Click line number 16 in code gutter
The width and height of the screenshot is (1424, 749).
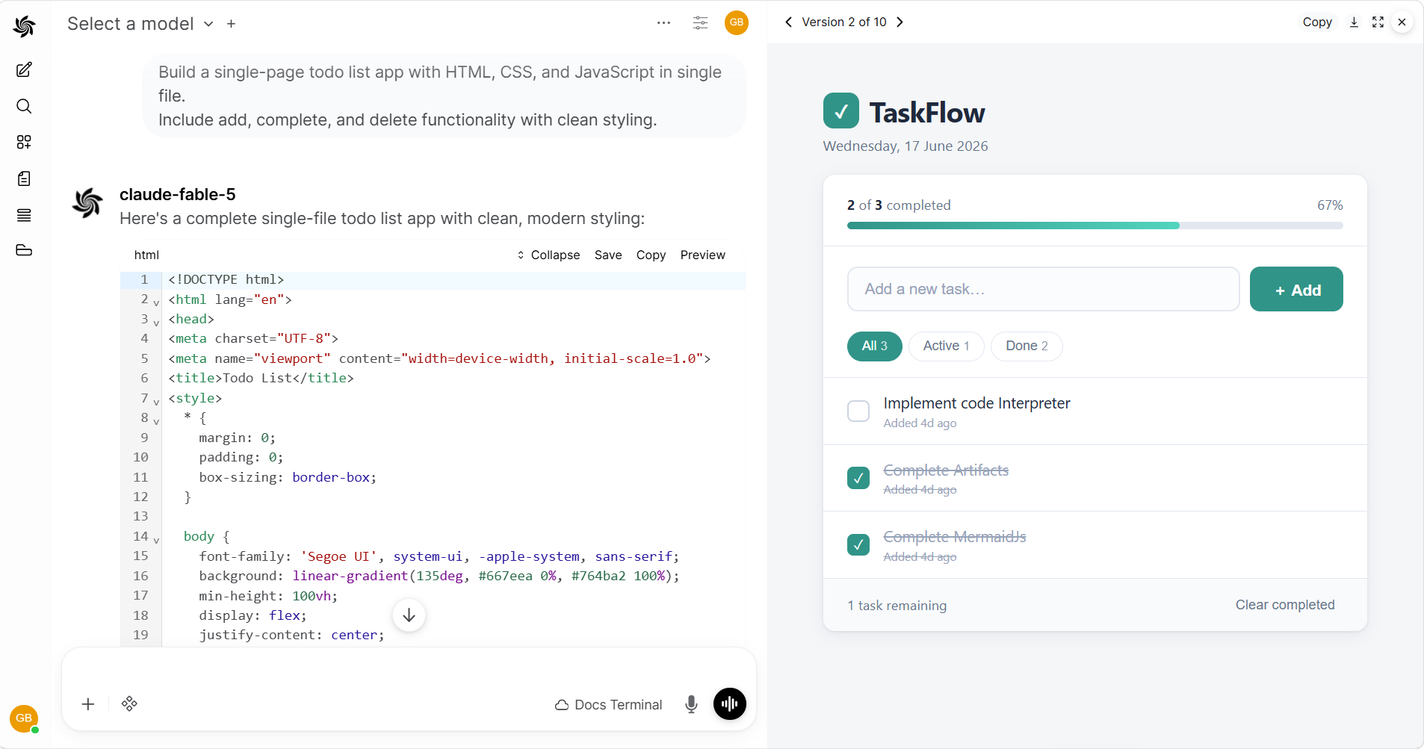tap(140, 576)
